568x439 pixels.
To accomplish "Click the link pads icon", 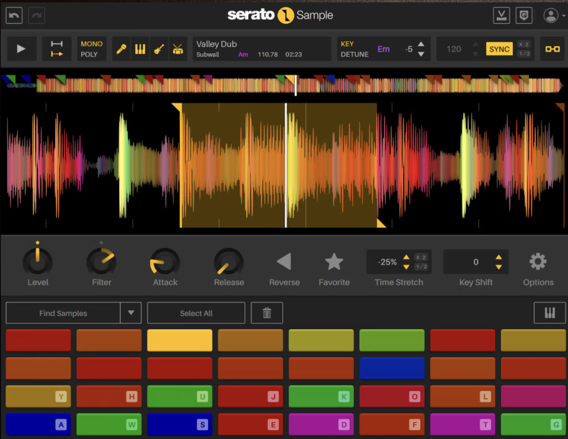I will (552, 48).
